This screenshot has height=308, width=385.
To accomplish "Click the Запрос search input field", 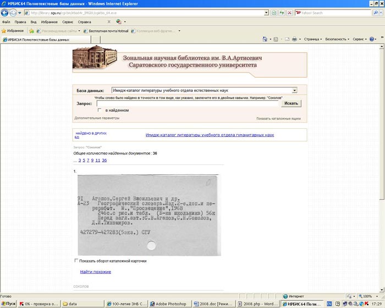I will tap(188, 103).
